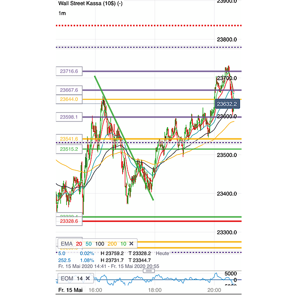Click the H 23759.2 high value

coord(112,253)
